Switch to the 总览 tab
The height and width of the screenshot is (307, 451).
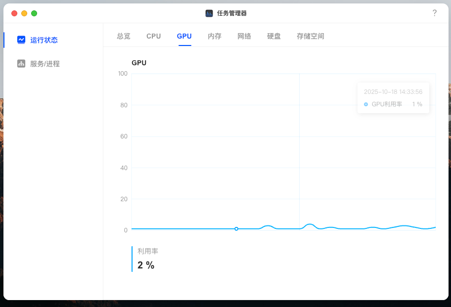click(x=123, y=36)
